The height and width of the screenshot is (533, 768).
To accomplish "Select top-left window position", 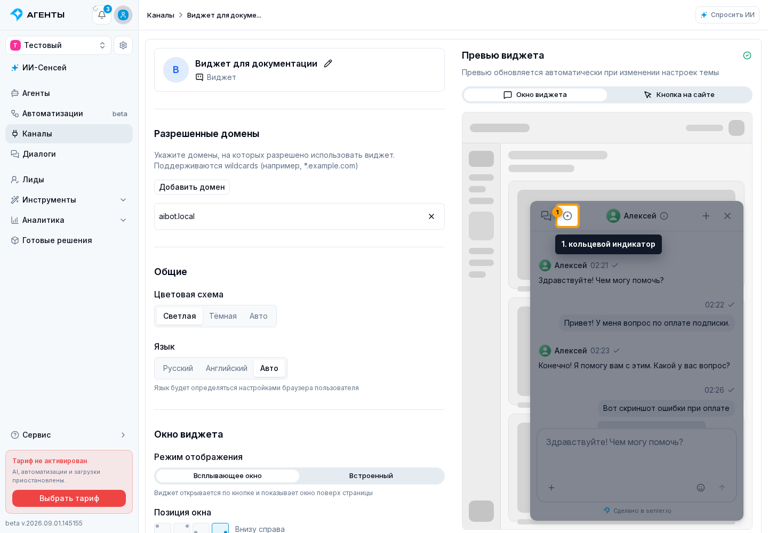I will [x=163, y=529].
